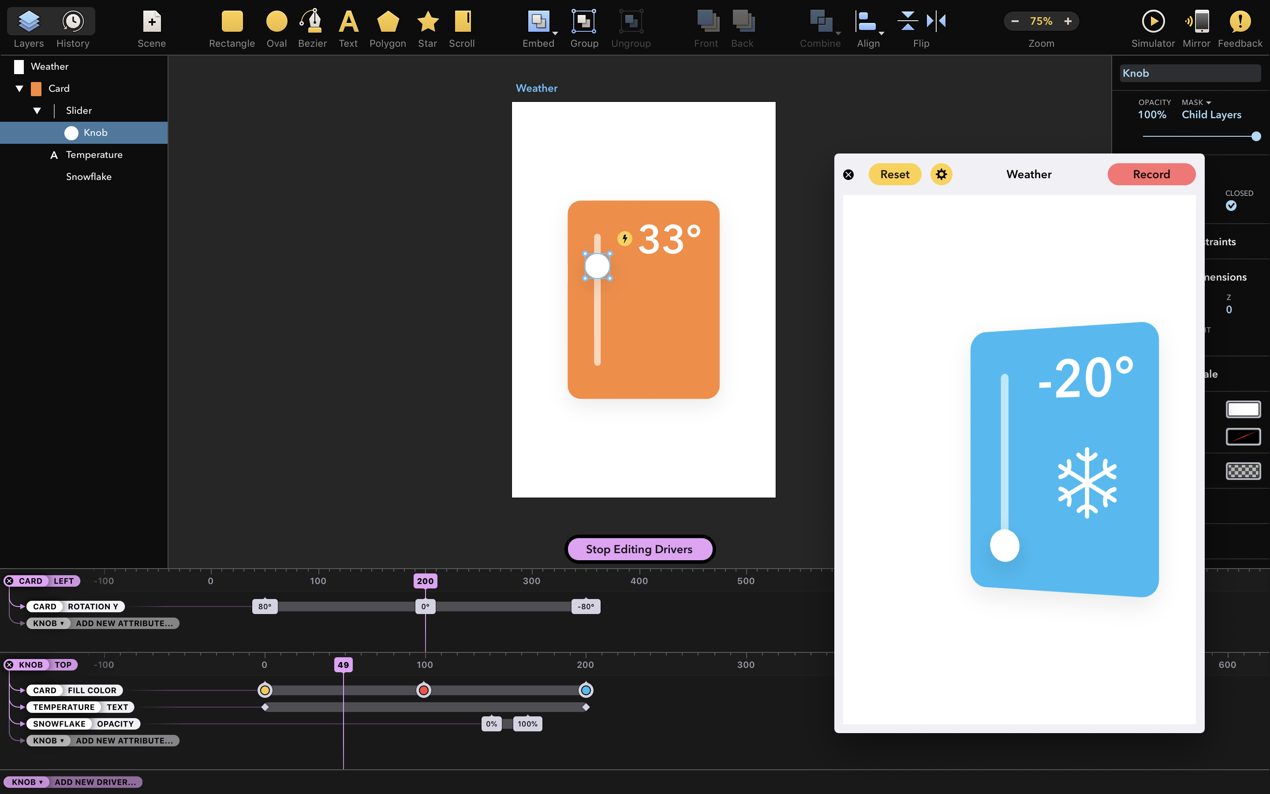1270x794 pixels.
Task: Toggle the Closed path checkbox
Action: tap(1231, 206)
